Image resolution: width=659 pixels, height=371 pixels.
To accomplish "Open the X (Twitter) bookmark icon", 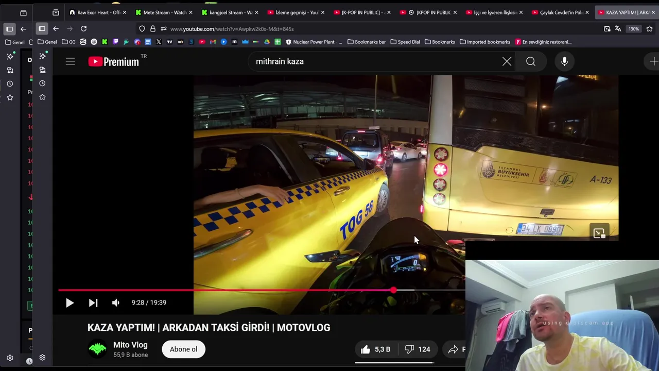I will point(159,42).
